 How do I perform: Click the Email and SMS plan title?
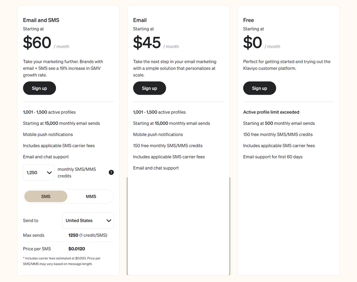tap(41, 20)
